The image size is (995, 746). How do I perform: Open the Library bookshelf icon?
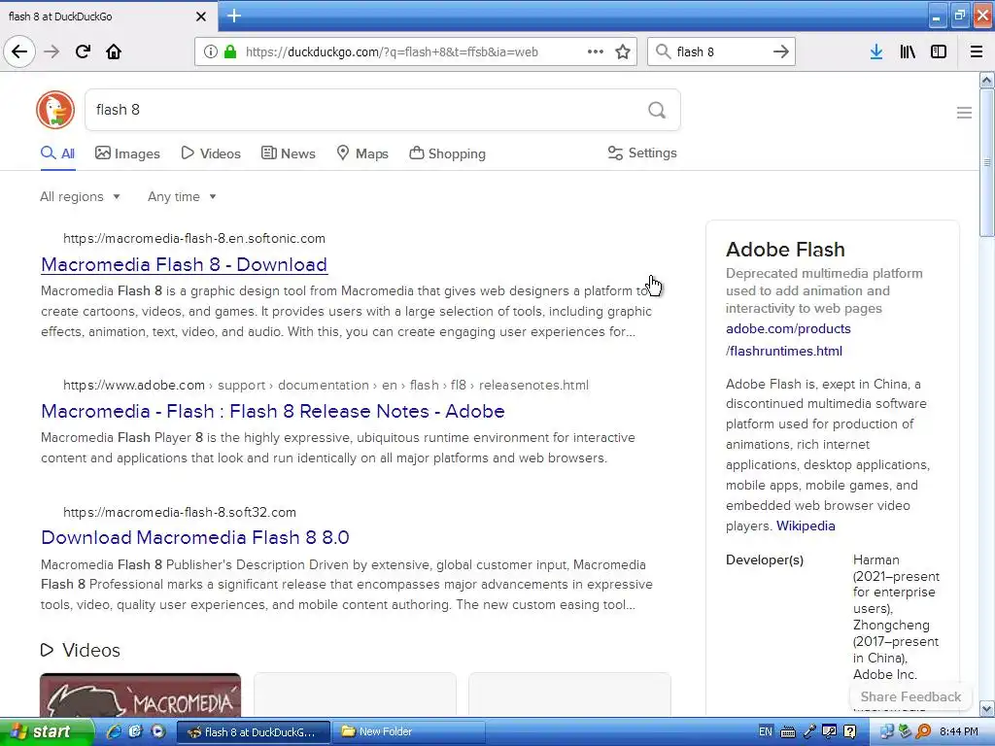908,51
